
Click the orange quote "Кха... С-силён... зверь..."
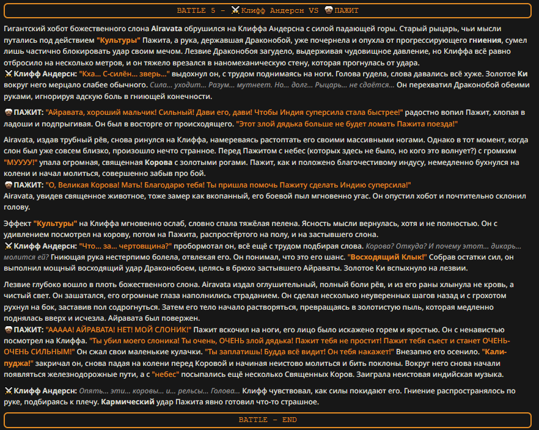click(124, 74)
